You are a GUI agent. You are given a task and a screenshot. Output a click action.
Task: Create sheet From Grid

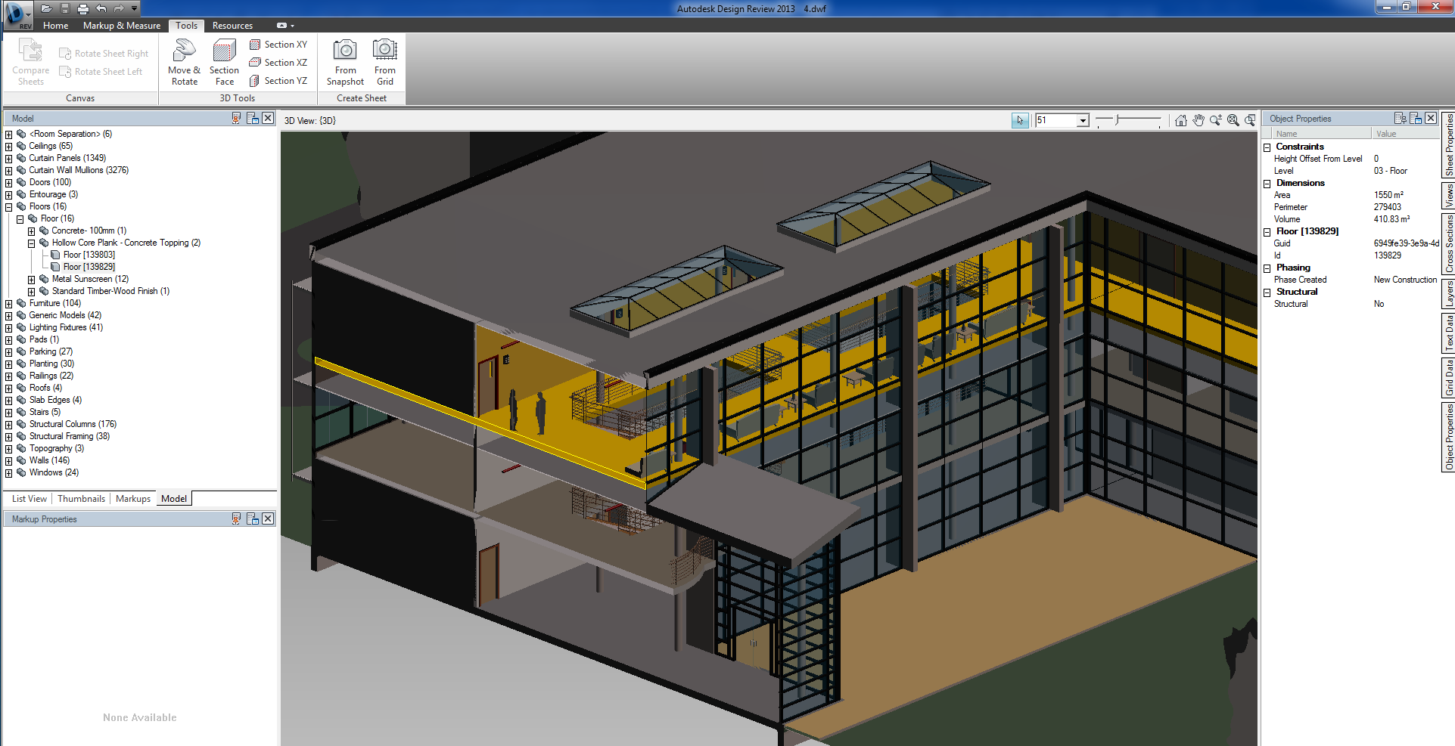click(x=384, y=62)
